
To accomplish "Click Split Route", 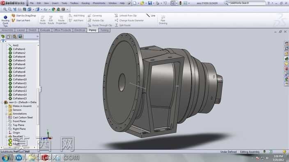I will [x=123, y=25].
